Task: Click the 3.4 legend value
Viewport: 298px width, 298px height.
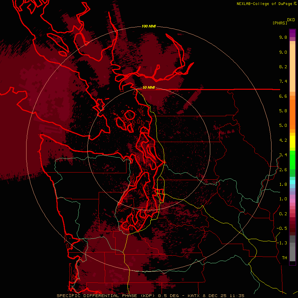Action: pyautogui.click(x=283, y=155)
